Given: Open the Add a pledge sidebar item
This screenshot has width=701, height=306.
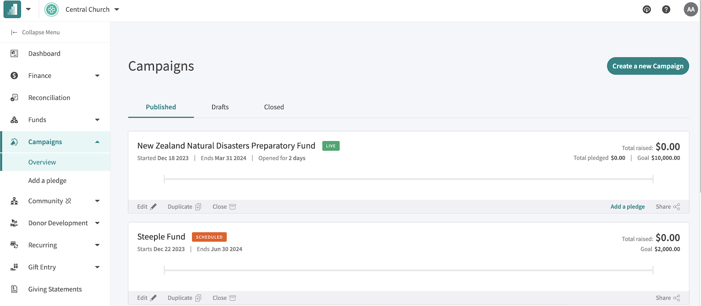Looking at the screenshot, I should [47, 180].
